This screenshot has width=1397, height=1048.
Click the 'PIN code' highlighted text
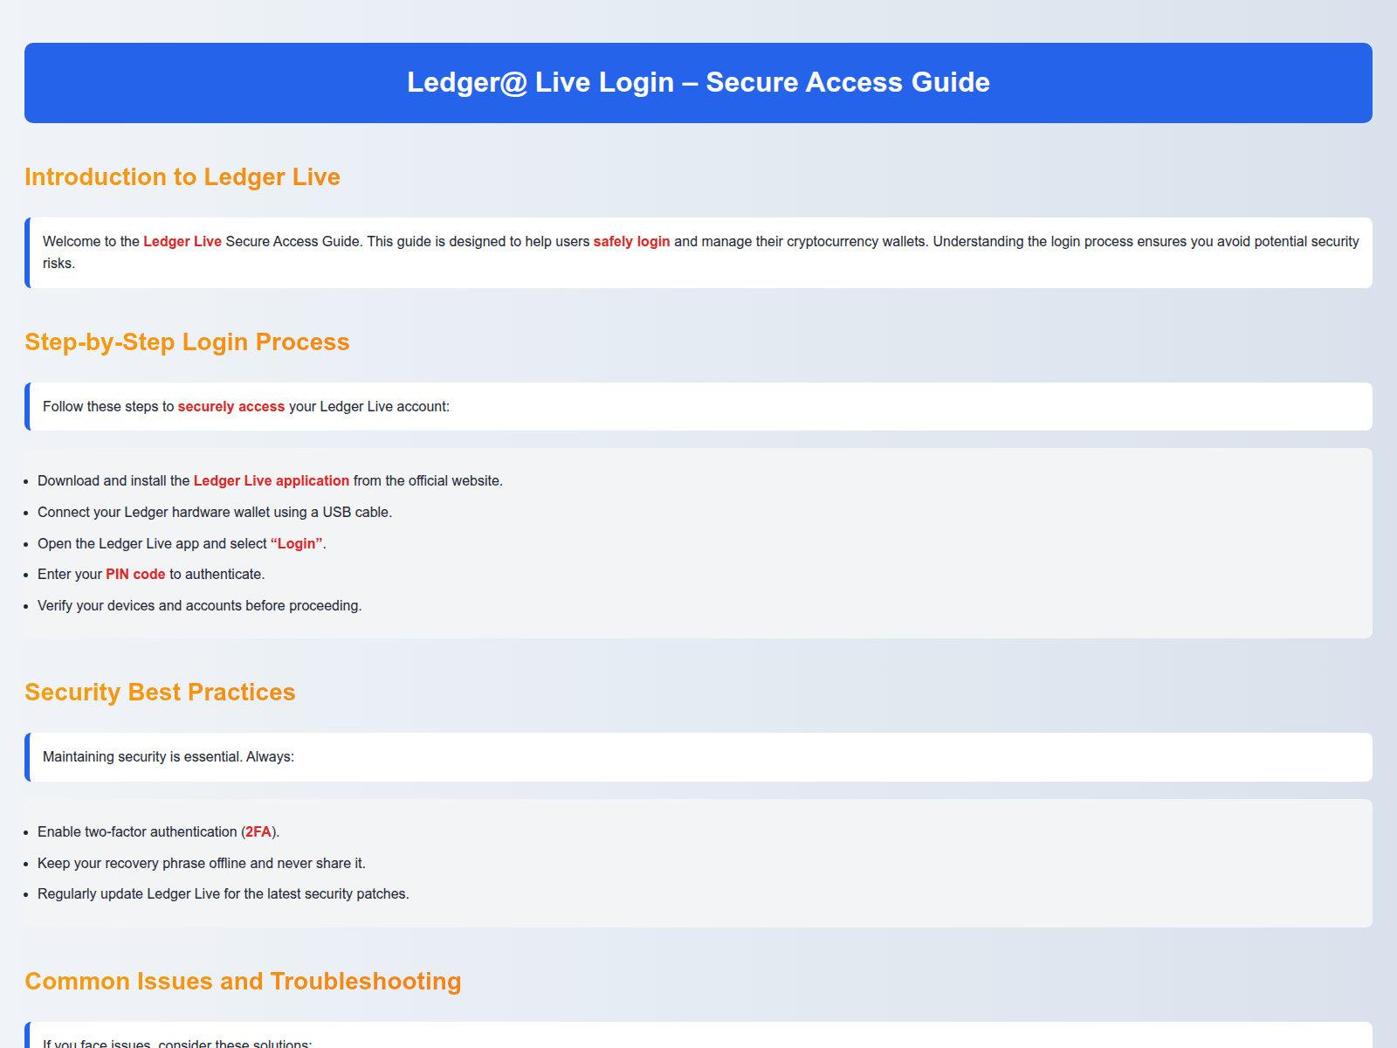point(135,575)
